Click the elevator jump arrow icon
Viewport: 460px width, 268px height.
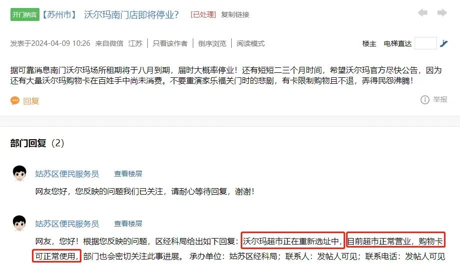[x=444, y=44]
